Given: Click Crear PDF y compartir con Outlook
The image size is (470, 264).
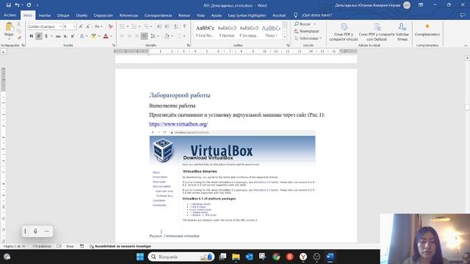Looking at the screenshot, I should pyautogui.click(x=377, y=32).
